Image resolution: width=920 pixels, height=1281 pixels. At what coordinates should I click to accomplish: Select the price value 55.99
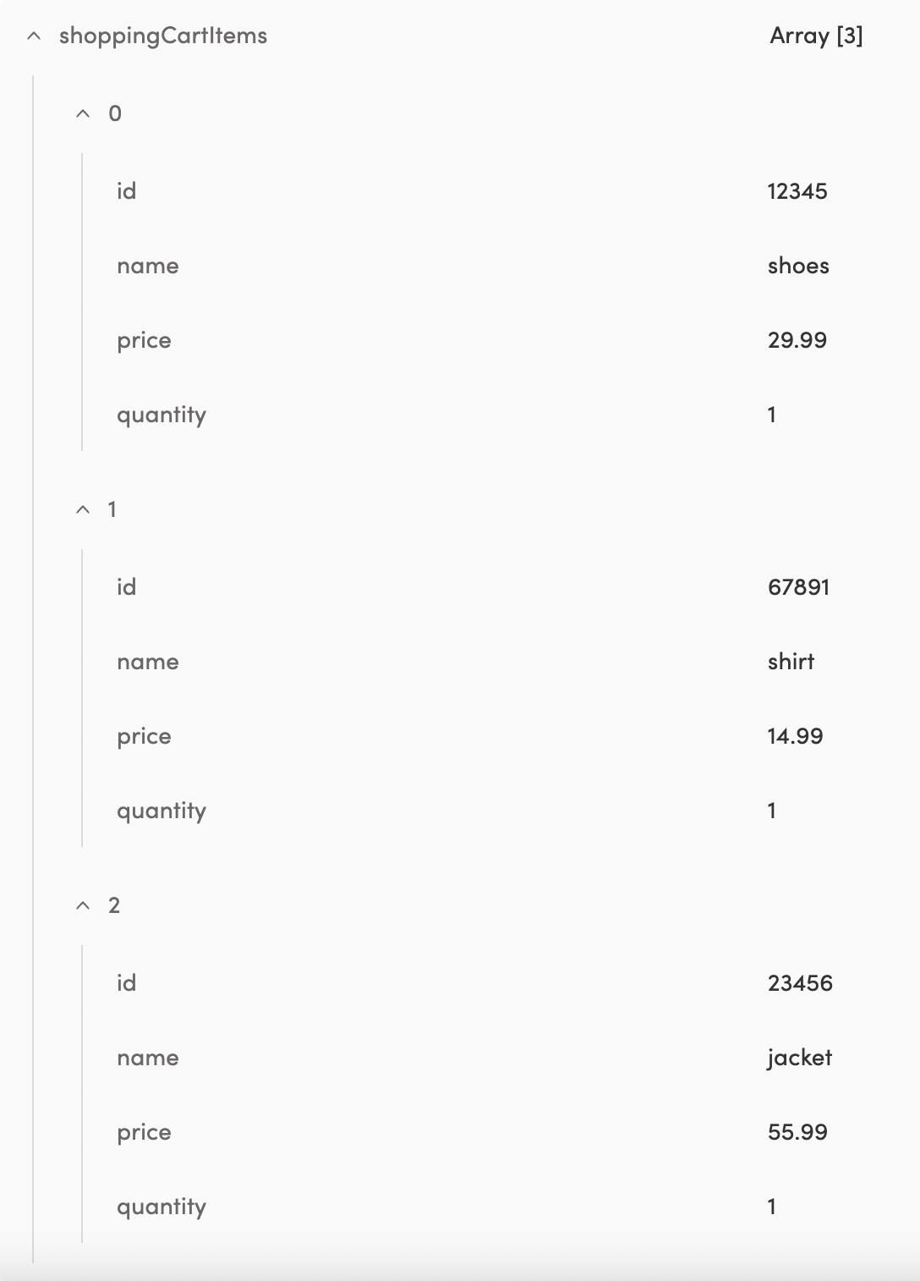[796, 1131]
